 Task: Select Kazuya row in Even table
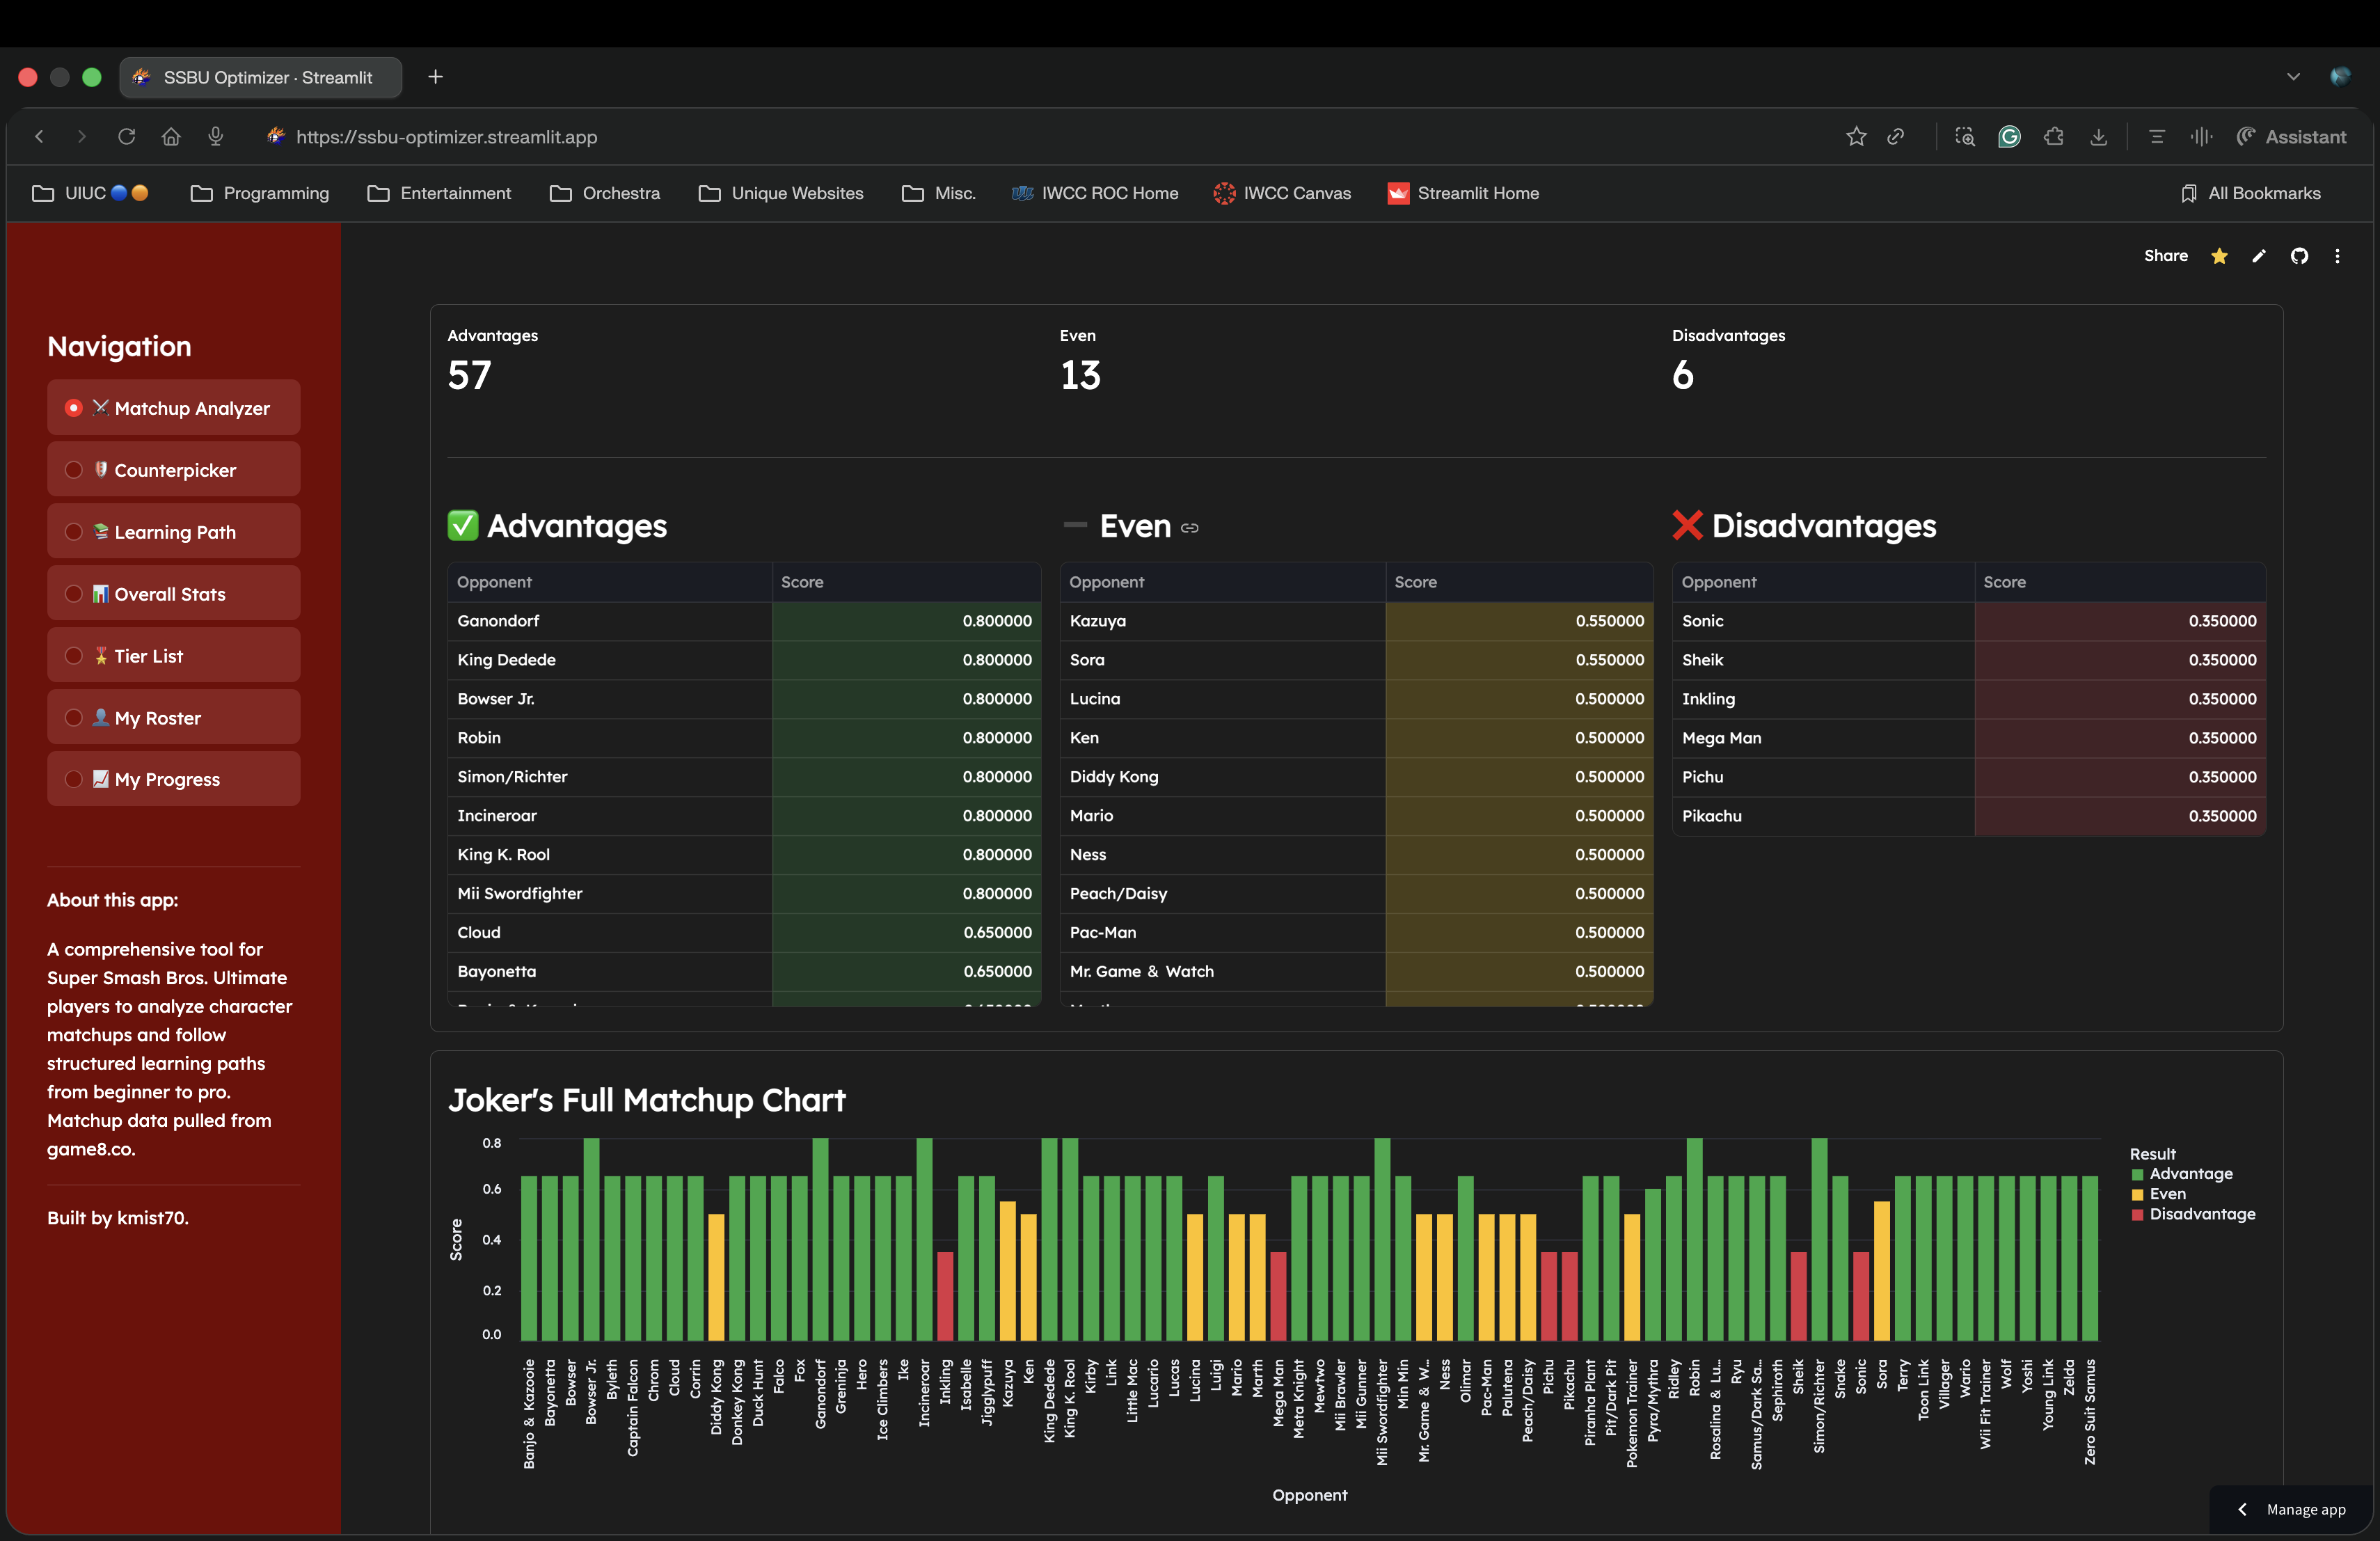(1356, 621)
